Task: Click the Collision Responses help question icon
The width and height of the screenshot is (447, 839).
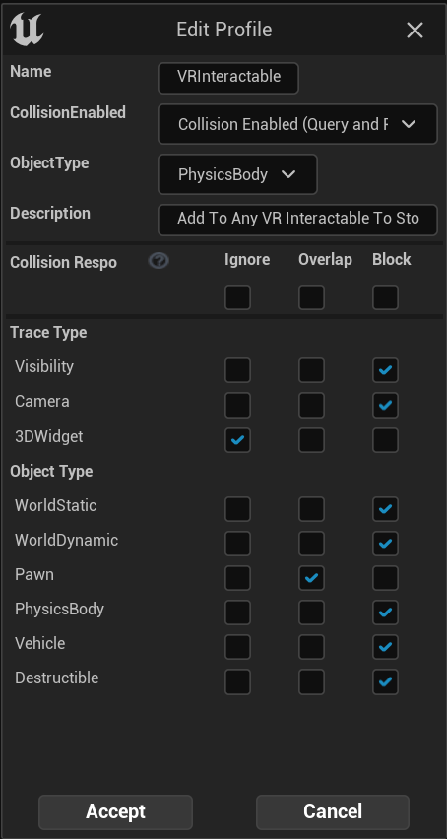Action: coord(159,261)
